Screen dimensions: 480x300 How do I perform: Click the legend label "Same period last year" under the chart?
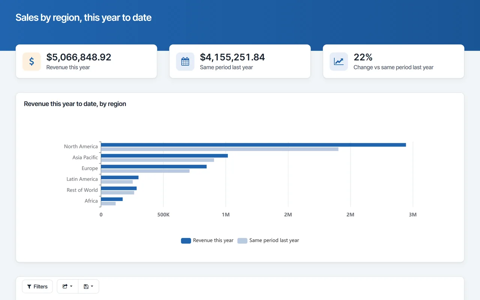[x=274, y=240]
